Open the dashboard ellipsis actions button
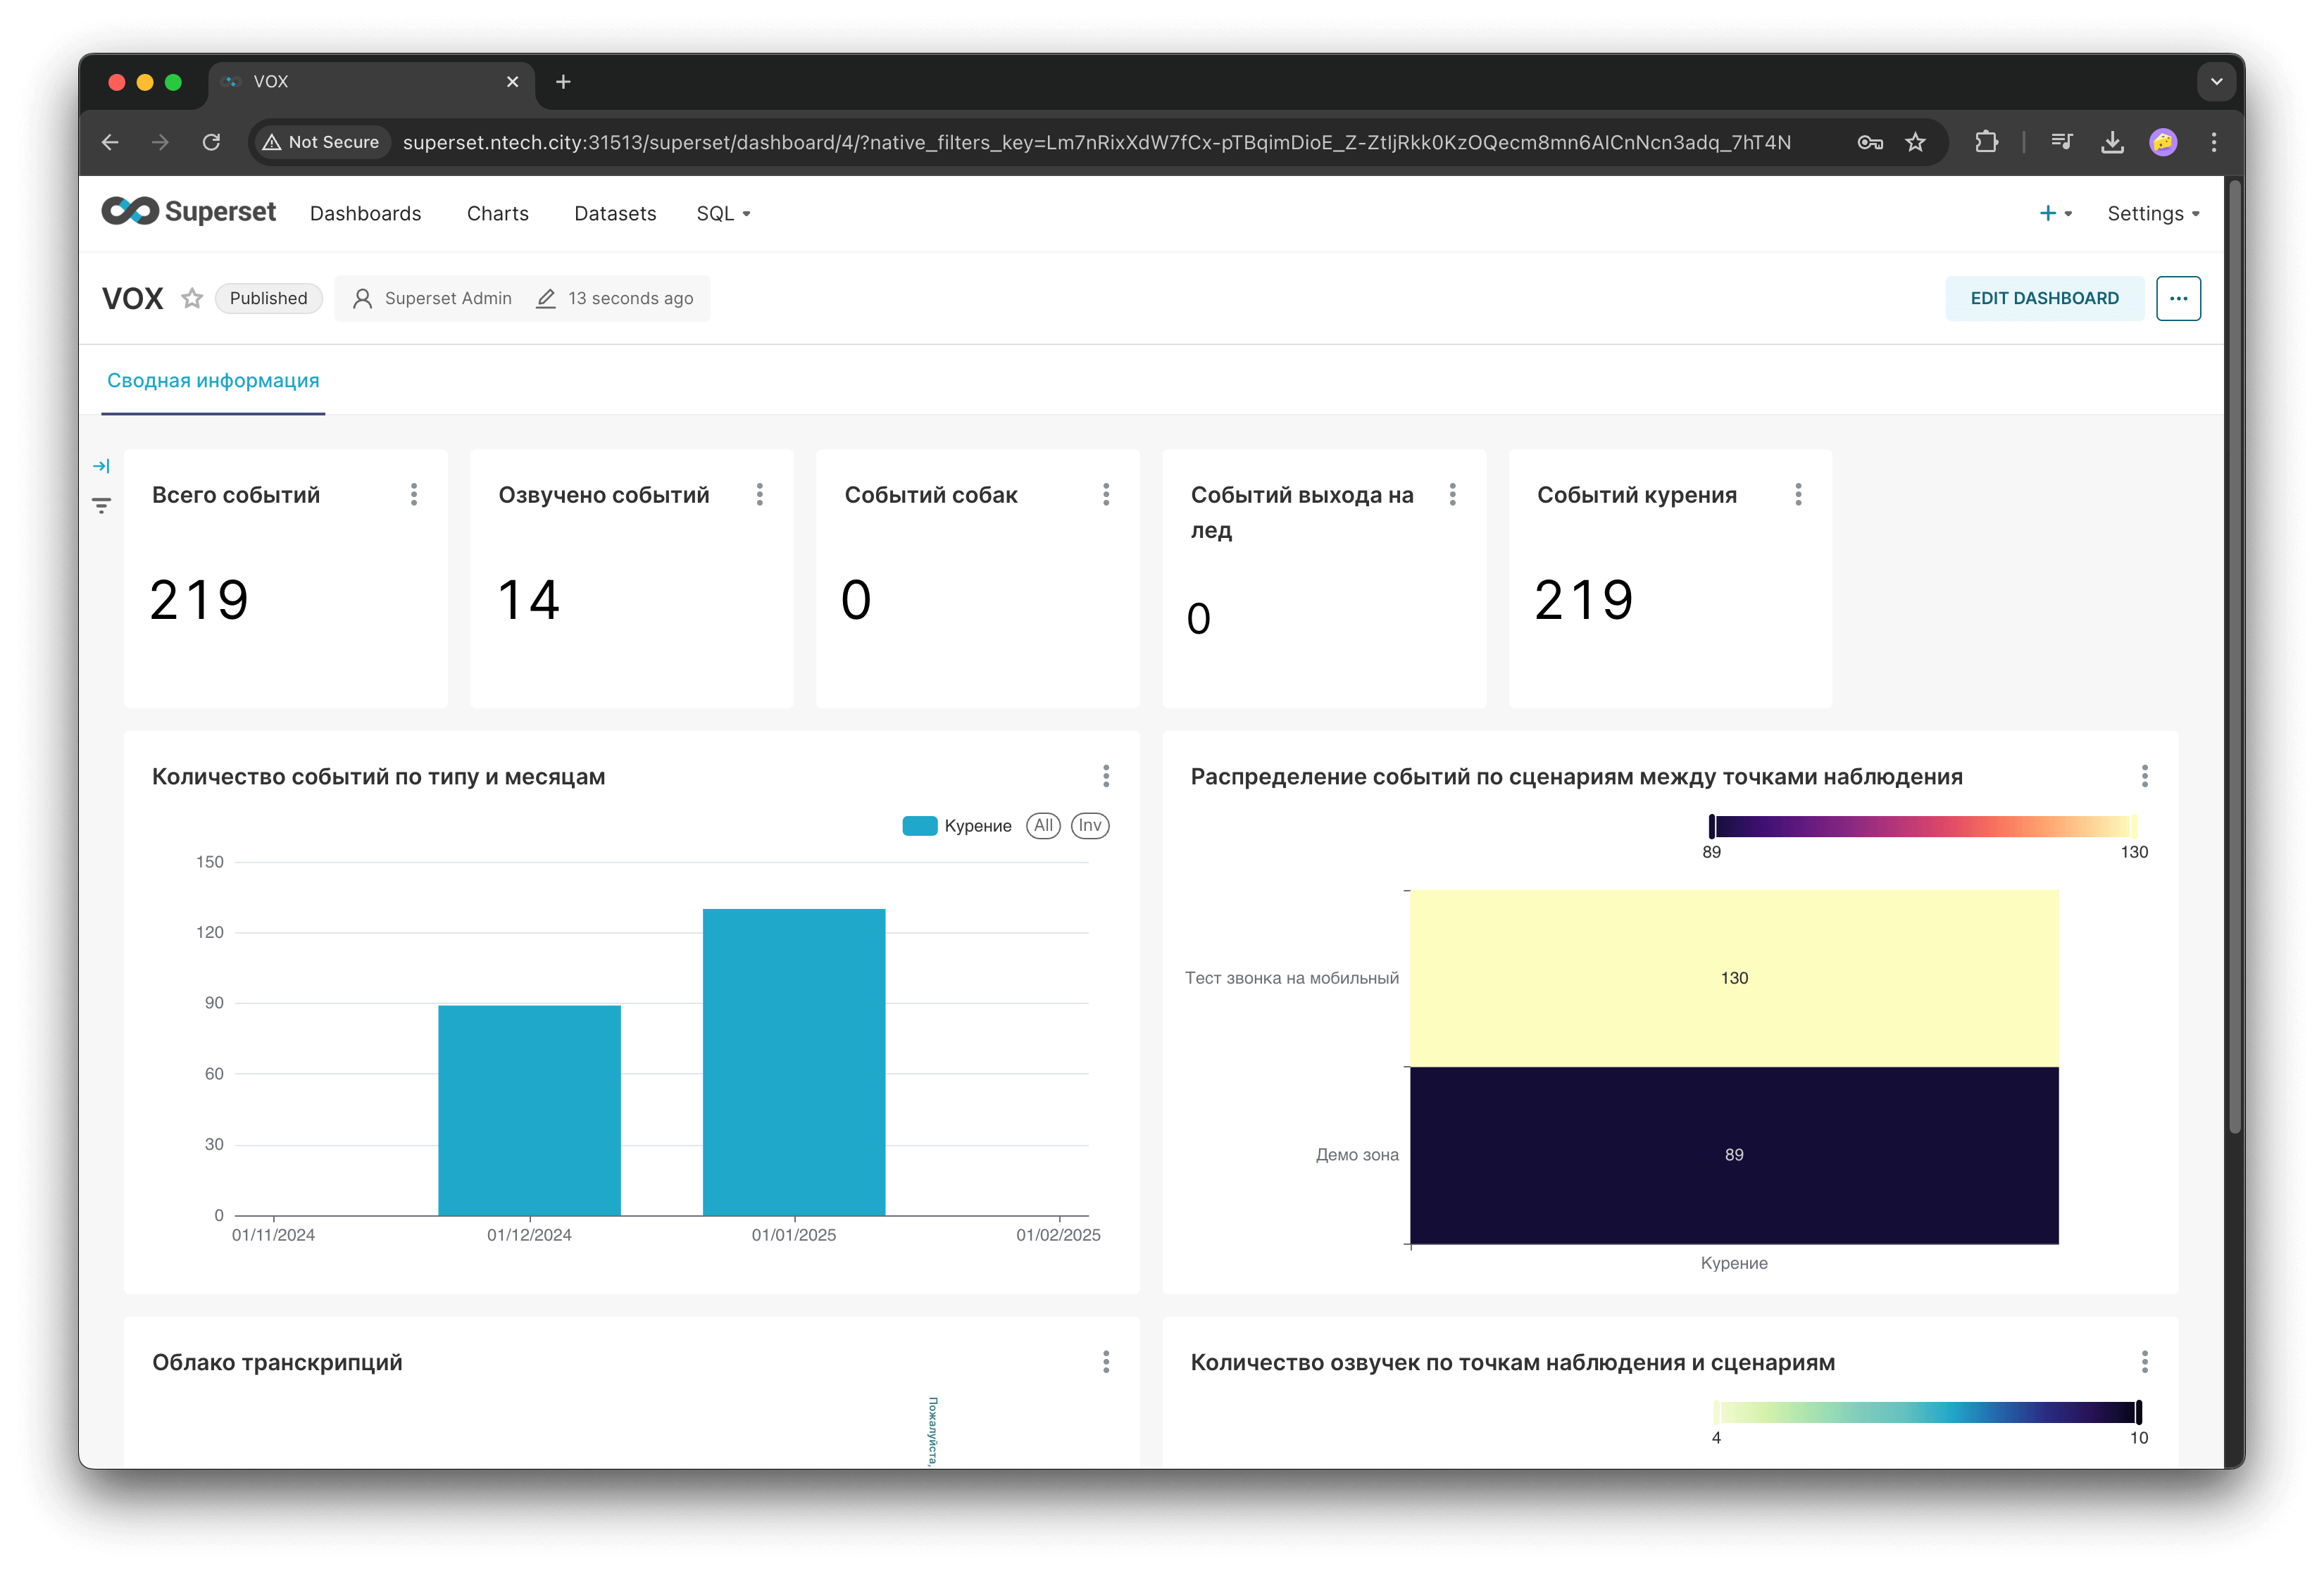This screenshot has height=1573, width=2324. pos(2178,298)
